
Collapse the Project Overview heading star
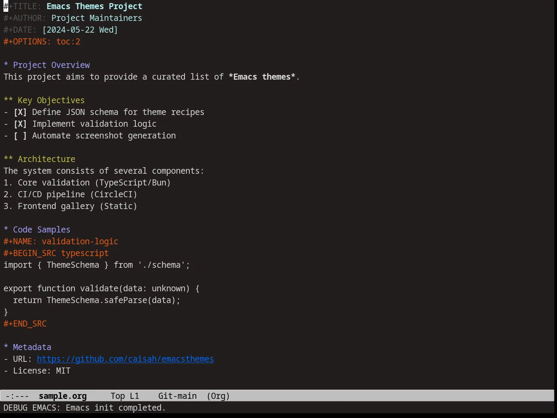(6, 65)
